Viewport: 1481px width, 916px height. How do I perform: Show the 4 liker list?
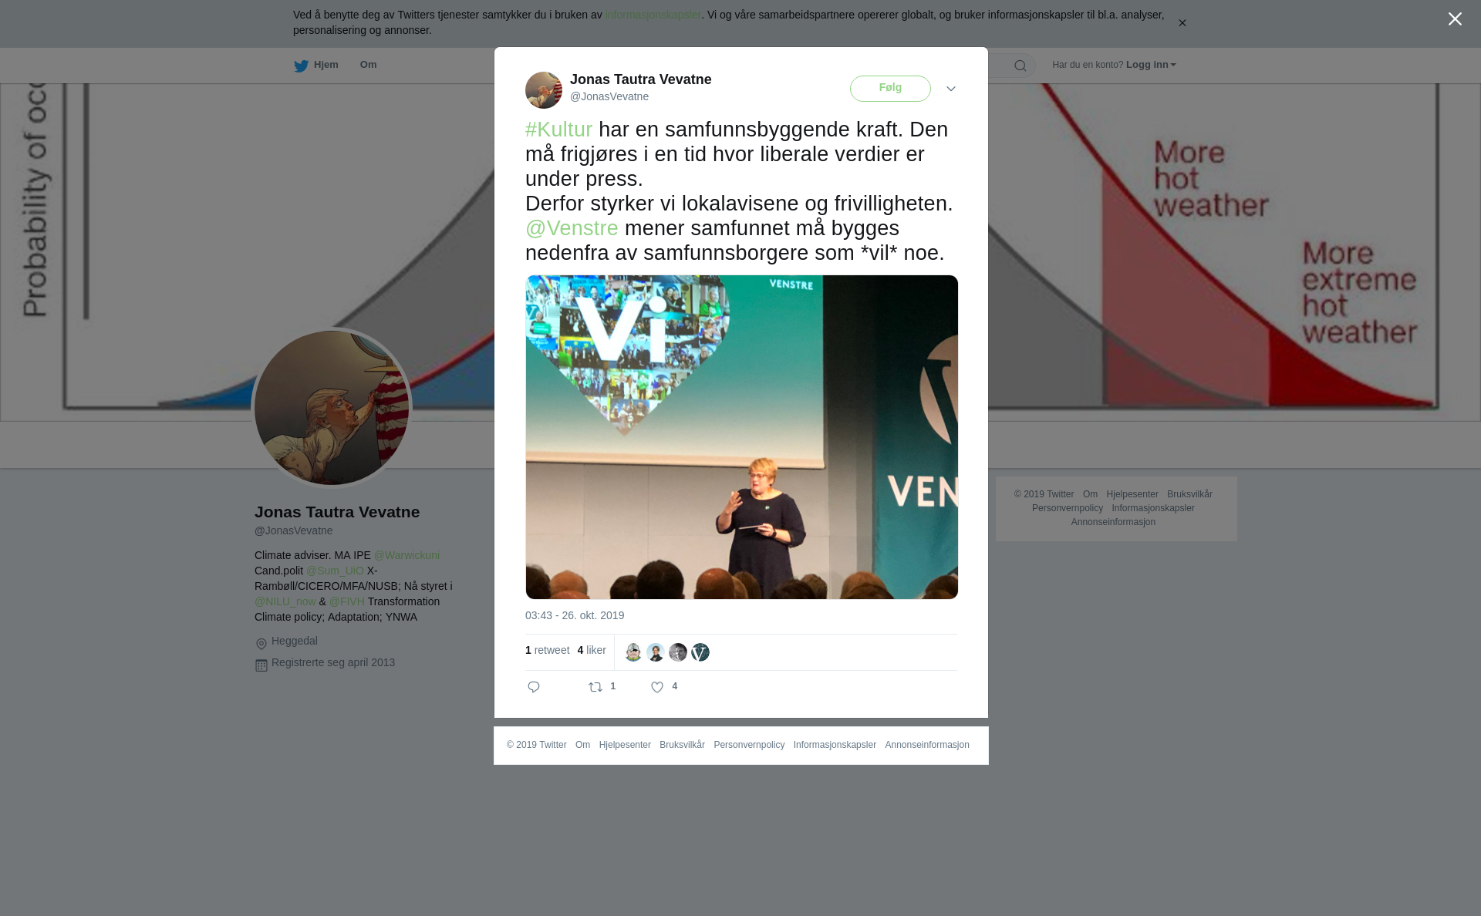pos(592,650)
